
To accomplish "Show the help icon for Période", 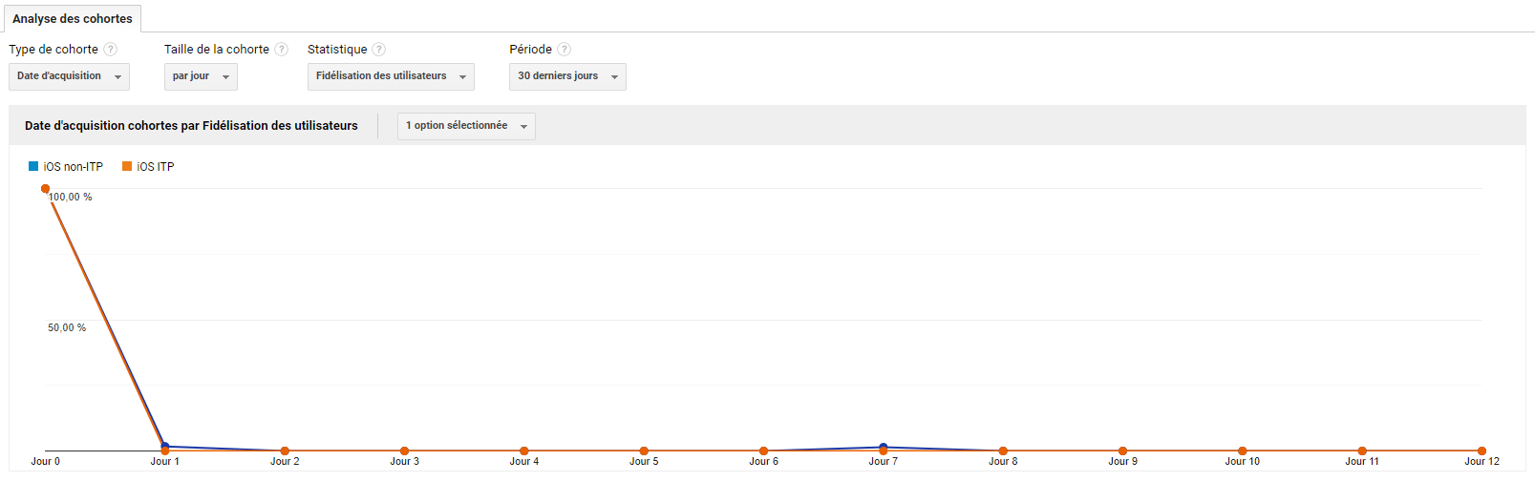I will [565, 50].
